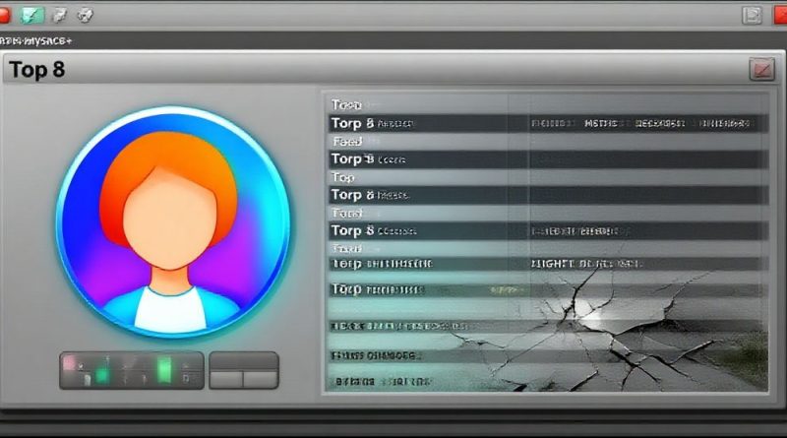Expand the topmost Top section header in list
This screenshot has height=438, width=787.
coord(346,104)
